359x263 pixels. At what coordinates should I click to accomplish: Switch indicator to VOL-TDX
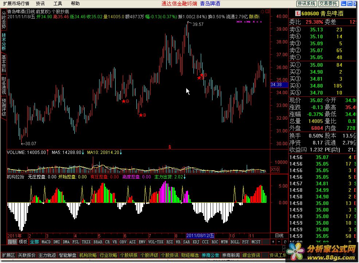[156, 242]
